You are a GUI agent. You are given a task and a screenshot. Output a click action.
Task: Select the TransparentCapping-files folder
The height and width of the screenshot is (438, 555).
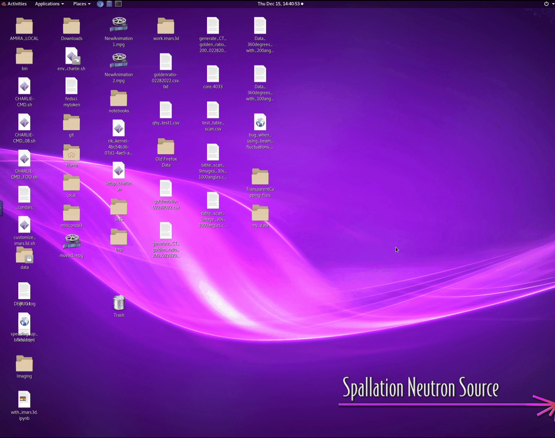(x=260, y=177)
